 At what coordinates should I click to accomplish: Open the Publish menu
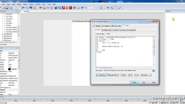38,4
